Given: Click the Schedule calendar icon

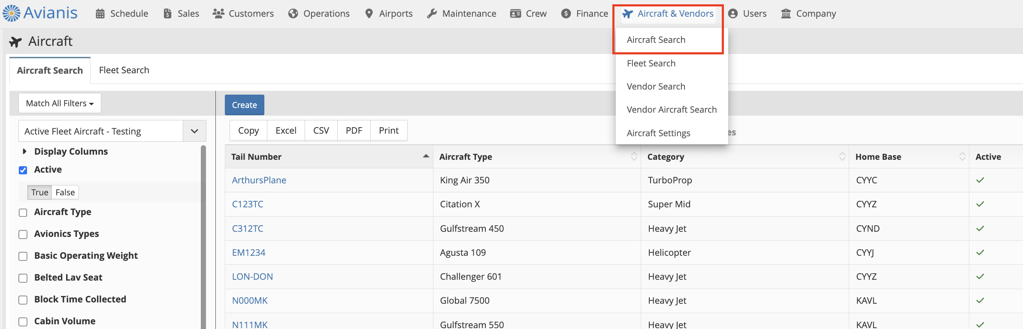Looking at the screenshot, I should pyautogui.click(x=100, y=14).
